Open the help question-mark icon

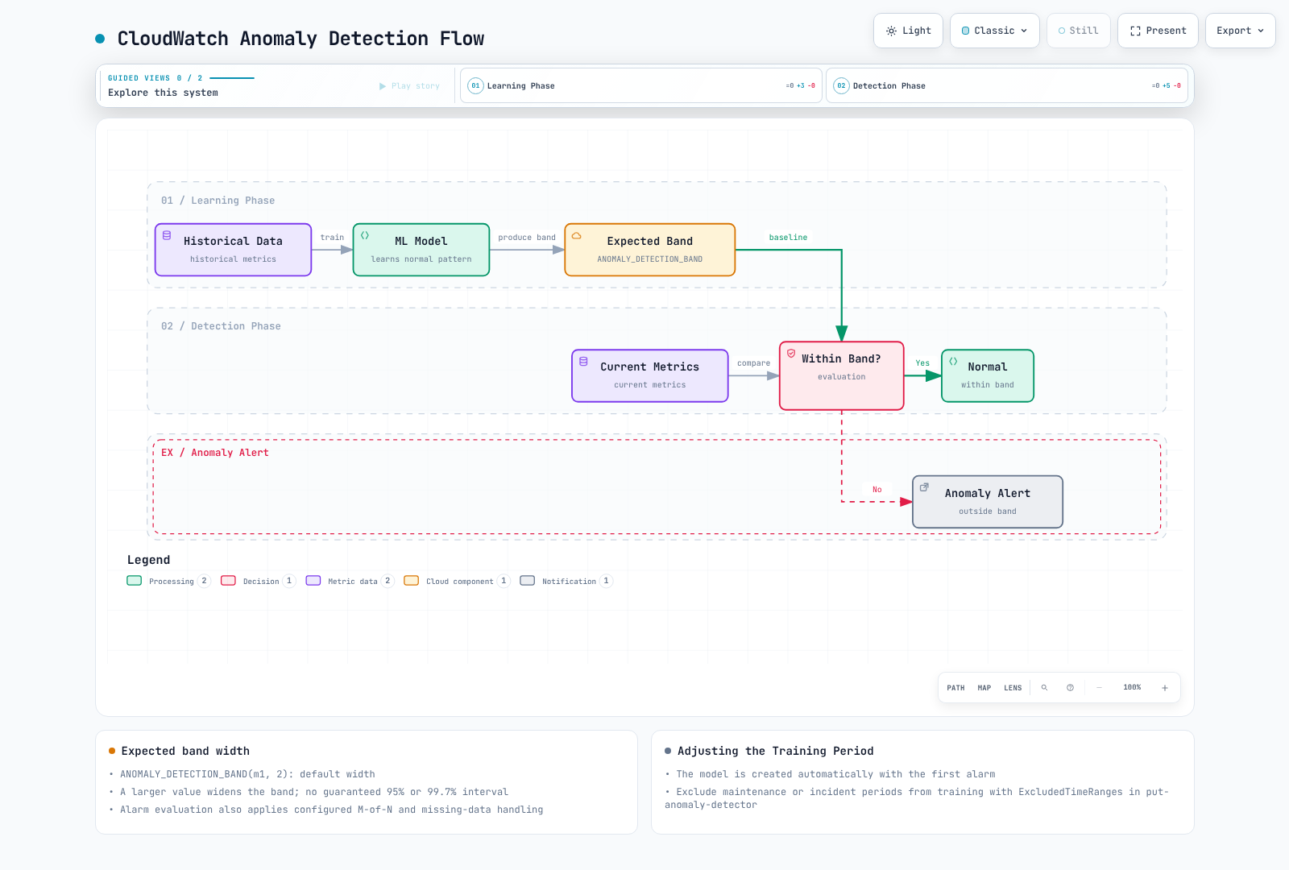[x=1070, y=688]
